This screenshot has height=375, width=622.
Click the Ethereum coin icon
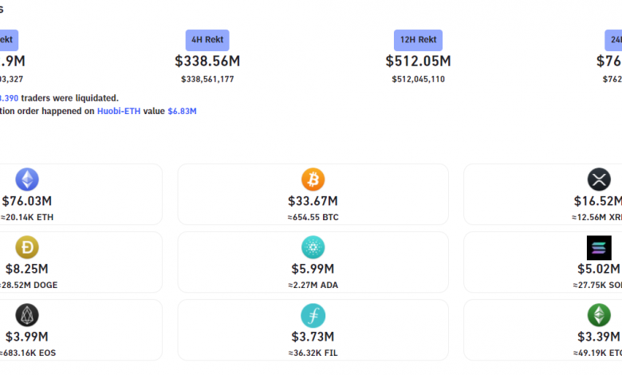[27, 180]
